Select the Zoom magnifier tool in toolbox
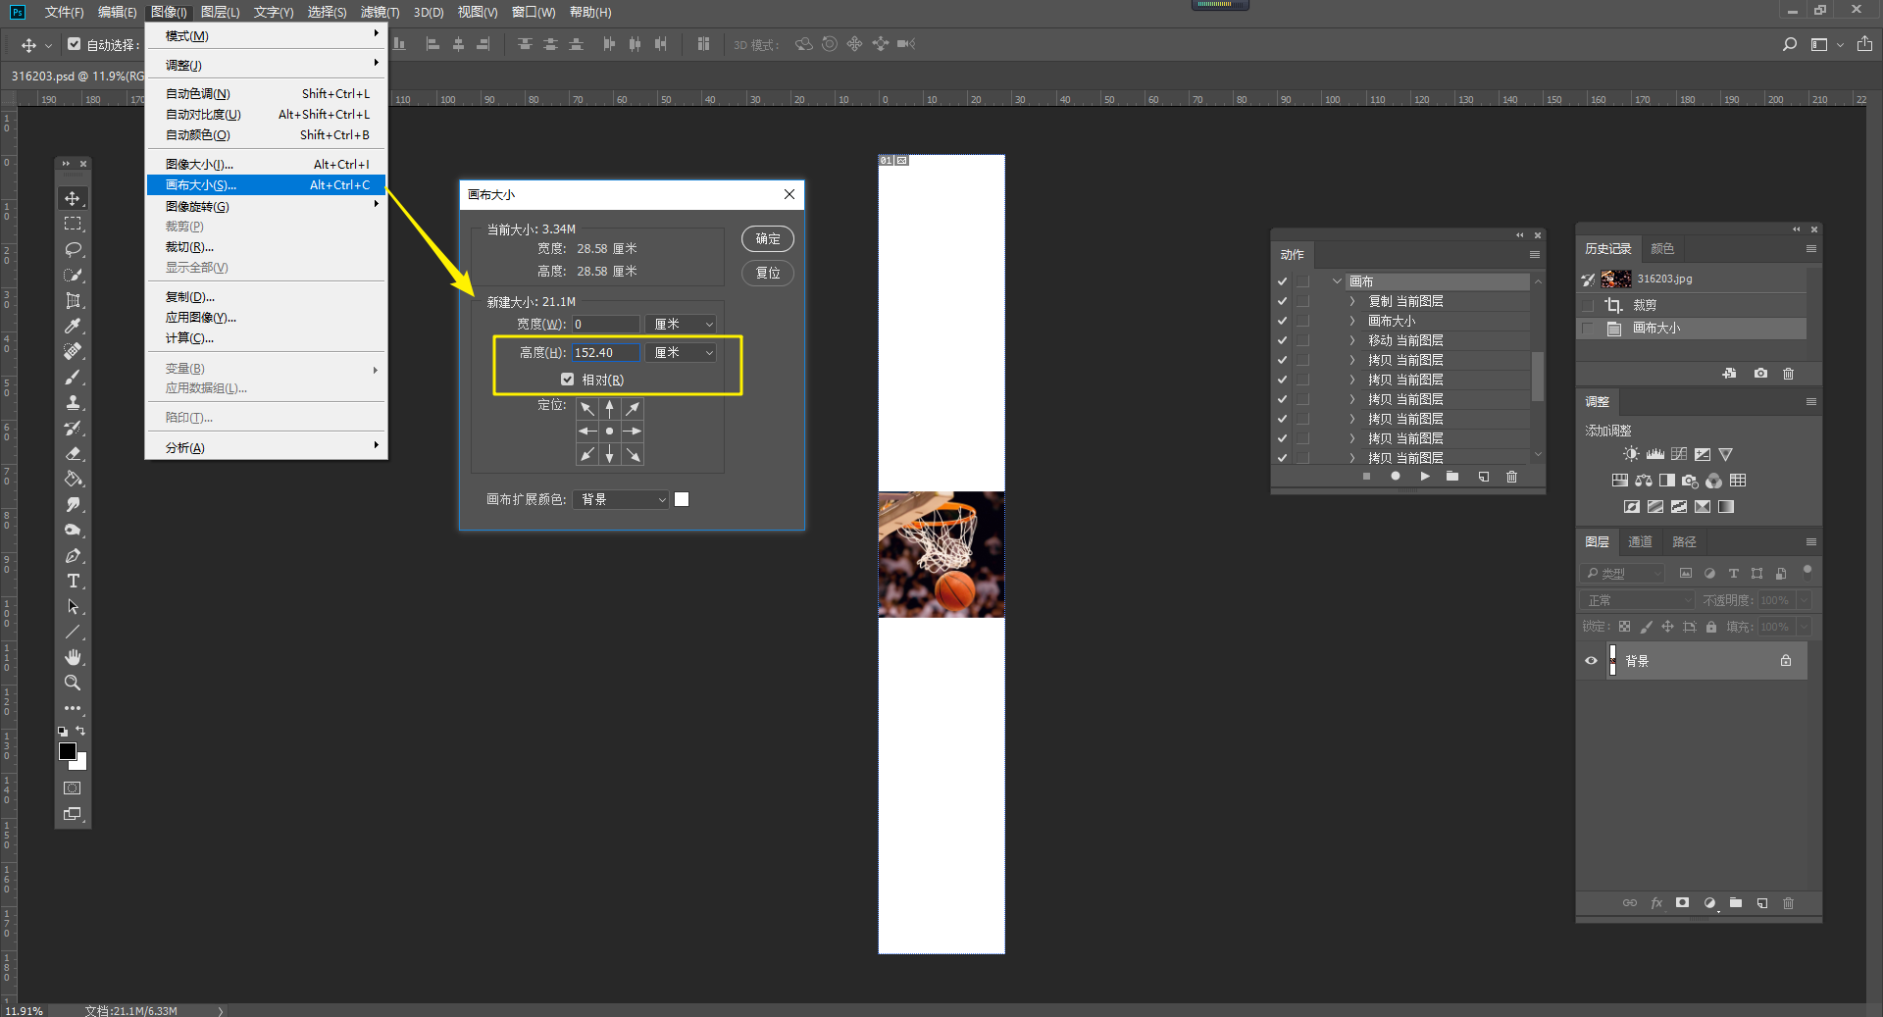This screenshot has width=1883, height=1017. 73,683
